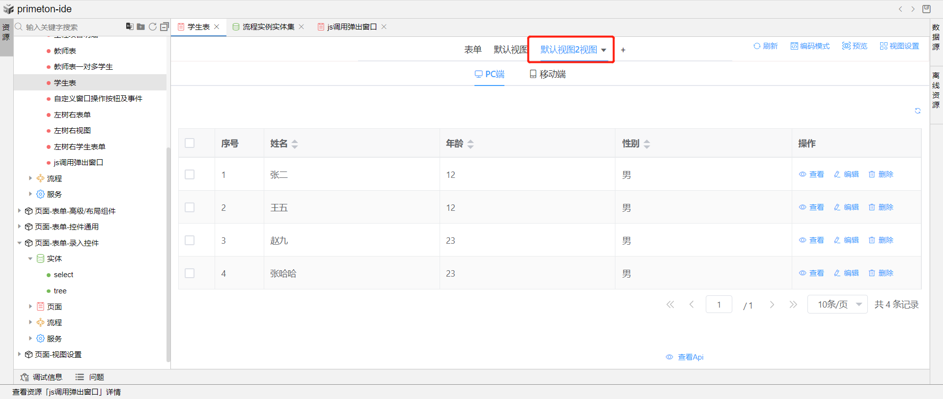Expand the 页面-视图设置 tree node
Screen dimensions: 943x399
[20, 354]
